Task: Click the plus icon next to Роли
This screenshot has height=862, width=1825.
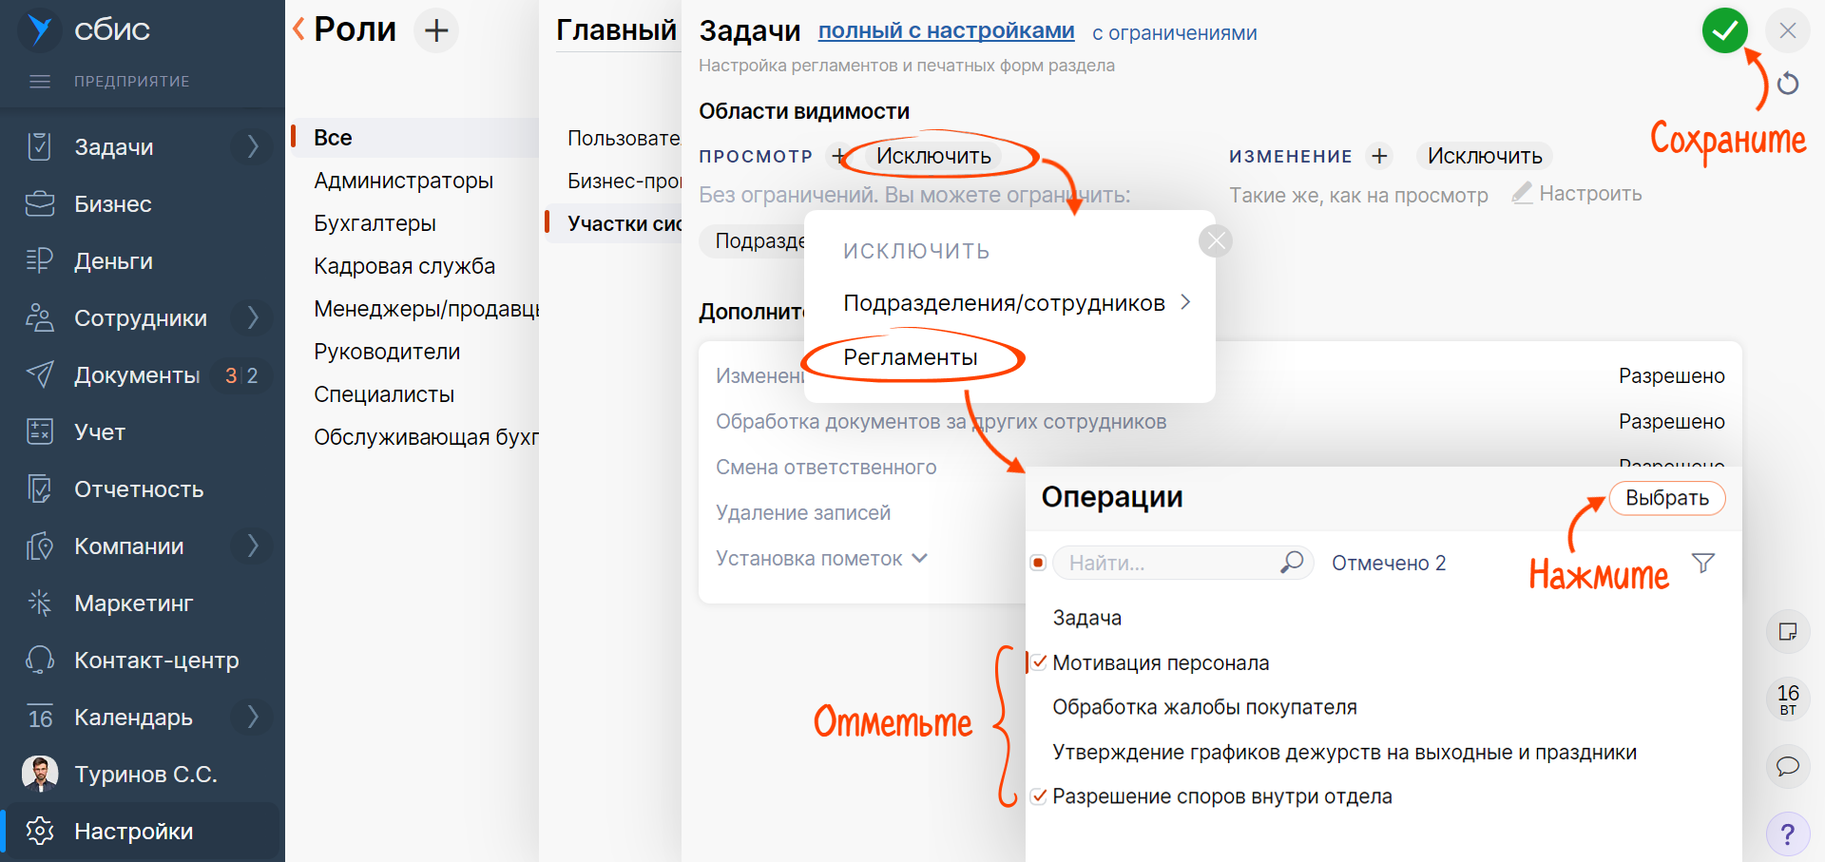Action: pos(436,30)
